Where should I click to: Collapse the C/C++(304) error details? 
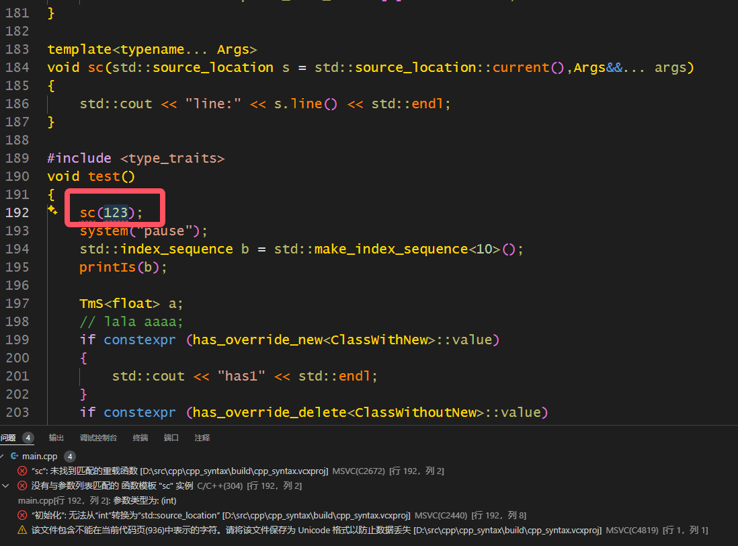(x=6, y=485)
